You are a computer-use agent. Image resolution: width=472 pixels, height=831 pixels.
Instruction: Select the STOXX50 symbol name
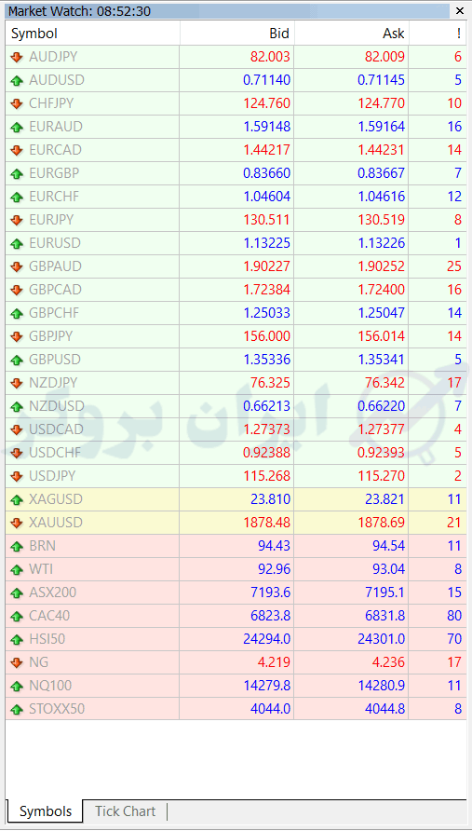point(57,709)
